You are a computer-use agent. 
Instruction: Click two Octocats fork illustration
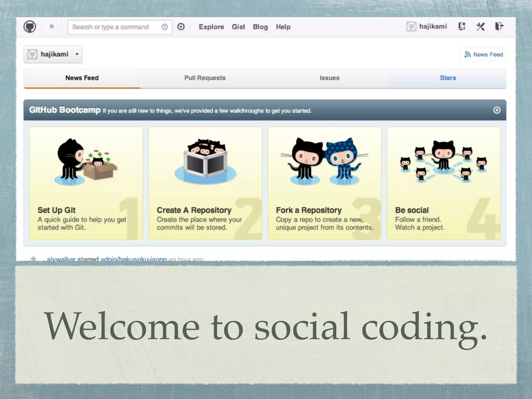(324, 161)
